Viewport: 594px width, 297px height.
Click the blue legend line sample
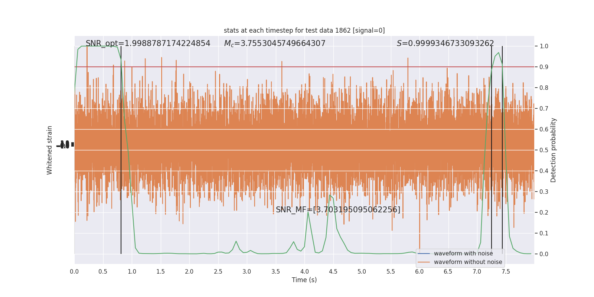tap(424, 254)
